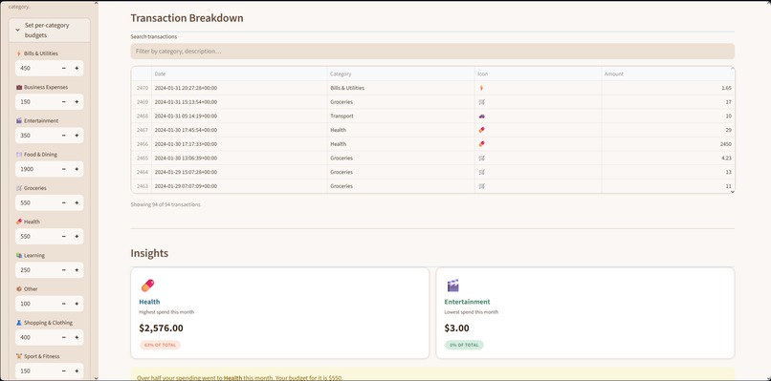771x381 pixels.
Task: Select the amount cell 2450
Action: click(x=668, y=144)
